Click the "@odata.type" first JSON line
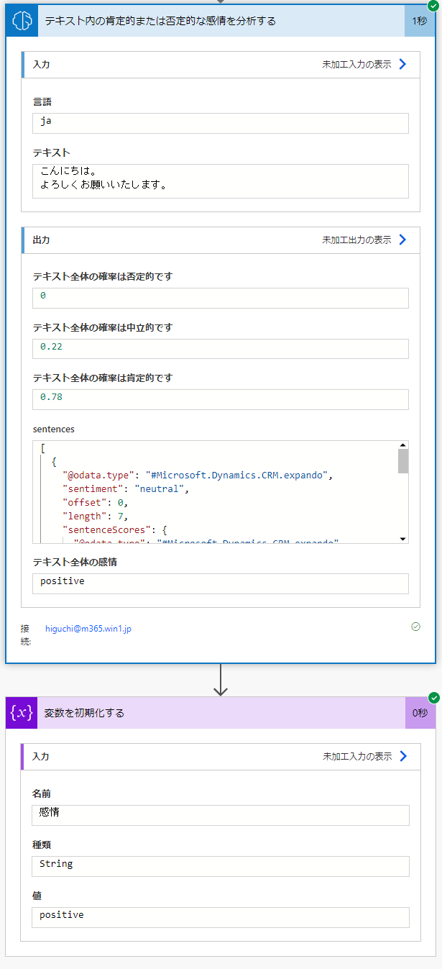Image resolution: width=442 pixels, height=969 pixels. [x=199, y=476]
